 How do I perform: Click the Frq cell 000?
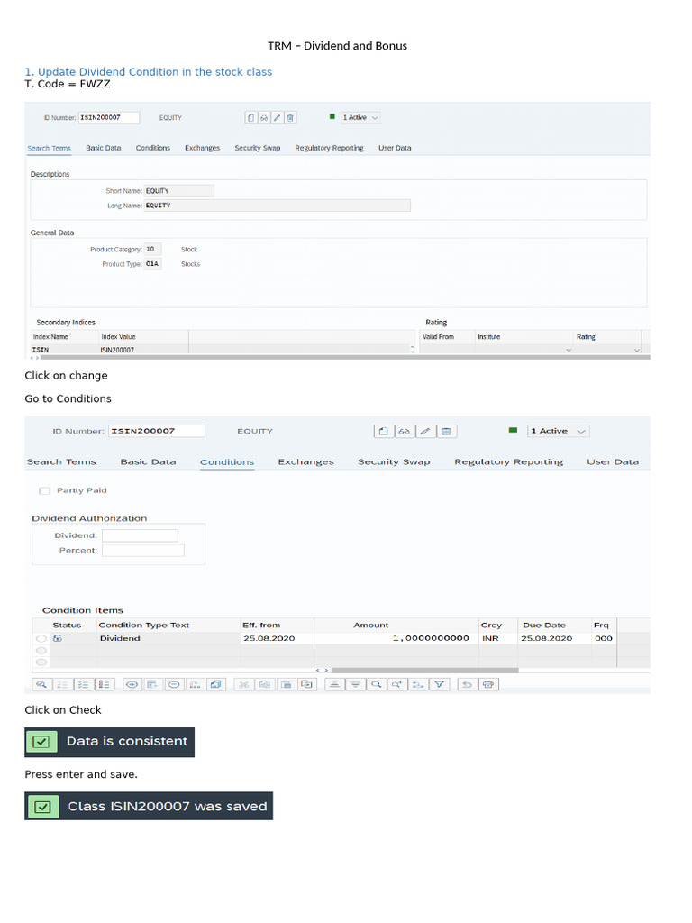(x=604, y=639)
